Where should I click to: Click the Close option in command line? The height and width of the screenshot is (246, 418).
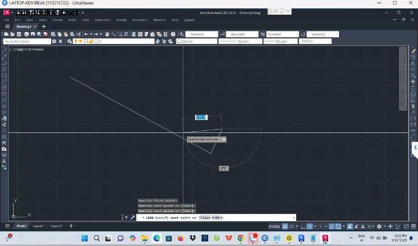(205, 217)
